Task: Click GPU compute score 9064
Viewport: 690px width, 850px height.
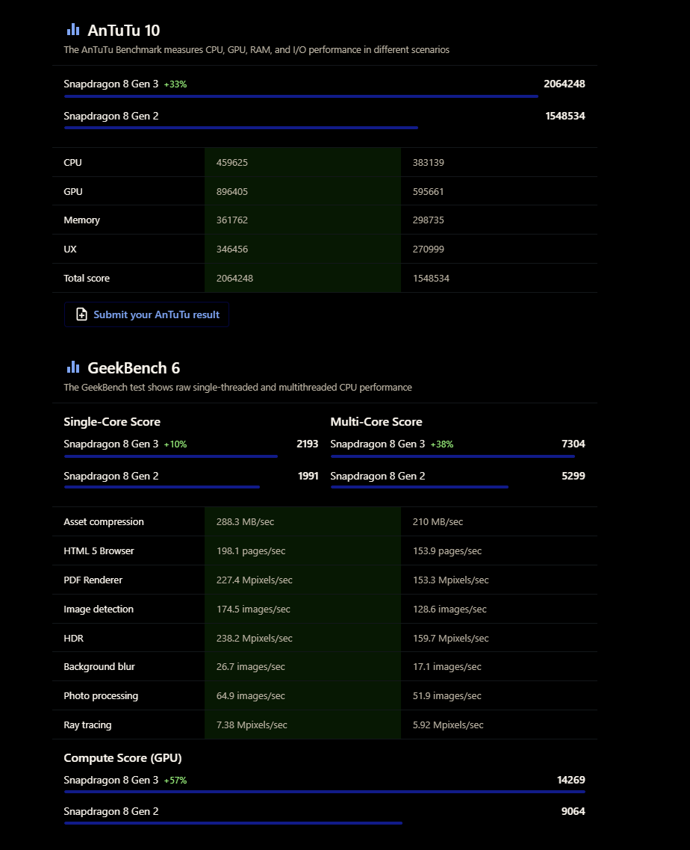Action: pyautogui.click(x=574, y=811)
